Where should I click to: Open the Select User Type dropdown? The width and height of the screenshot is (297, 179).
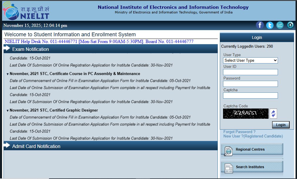[x=250, y=60]
